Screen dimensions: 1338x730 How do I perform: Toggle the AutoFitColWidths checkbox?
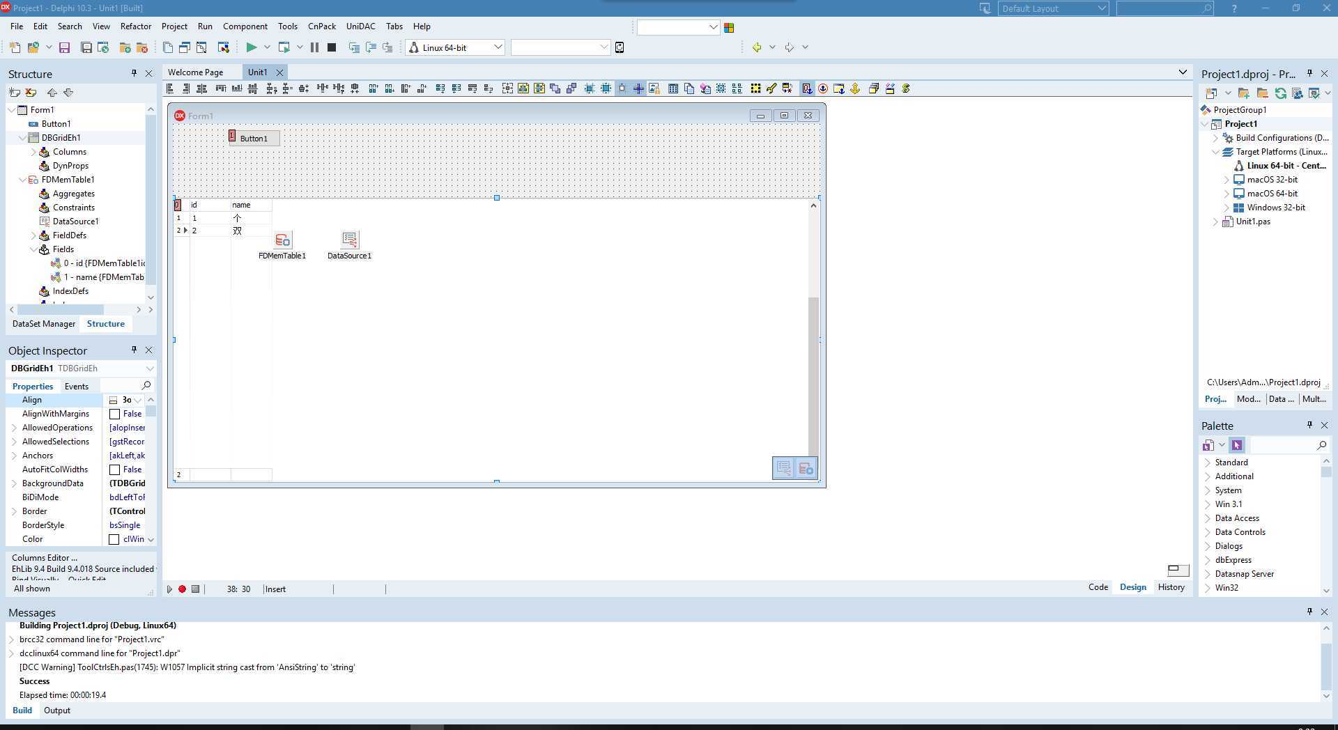coord(115,470)
